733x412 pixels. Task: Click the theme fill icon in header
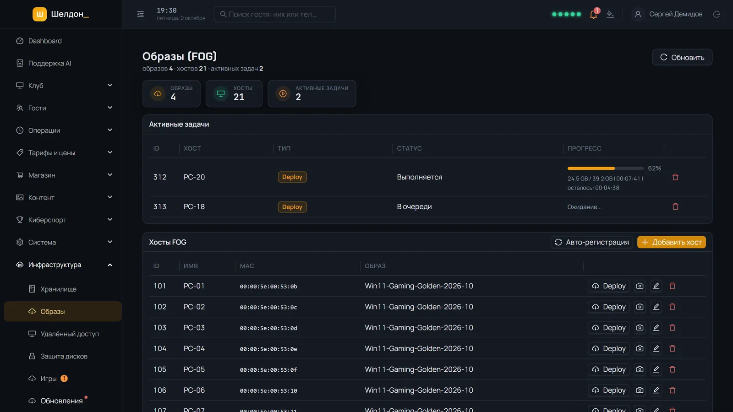tap(610, 14)
